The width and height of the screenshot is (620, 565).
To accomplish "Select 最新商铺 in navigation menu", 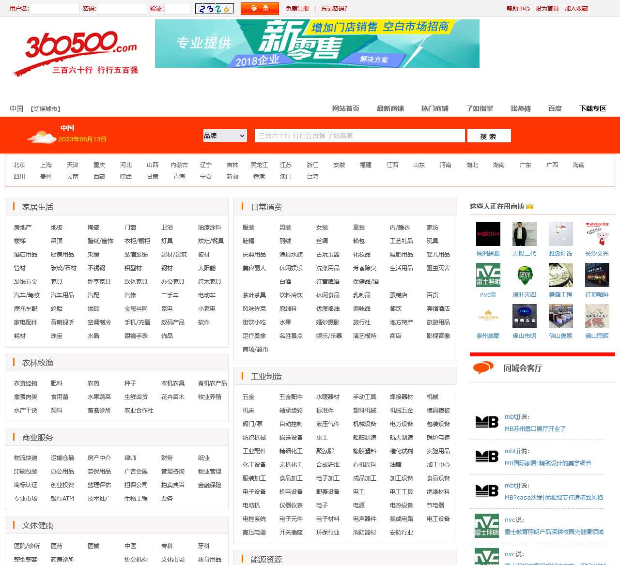I will click(x=390, y=108).
